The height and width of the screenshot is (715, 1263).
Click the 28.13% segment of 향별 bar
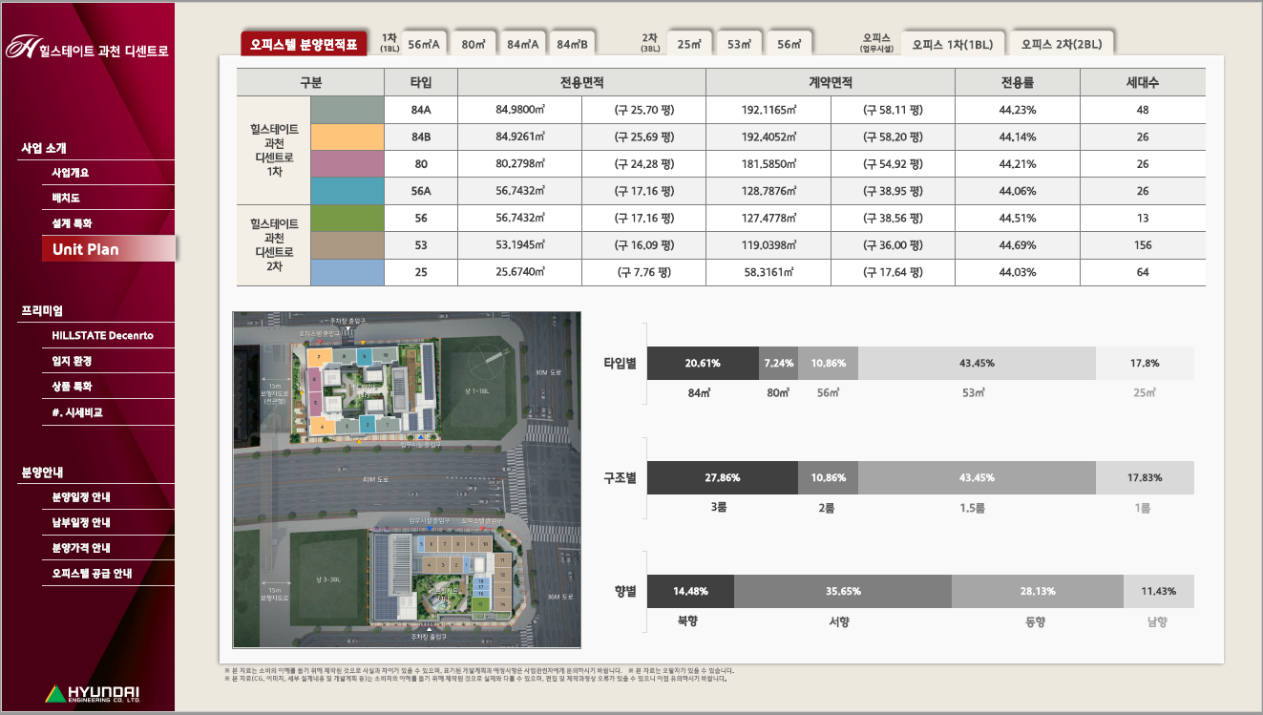[1038, 591]
